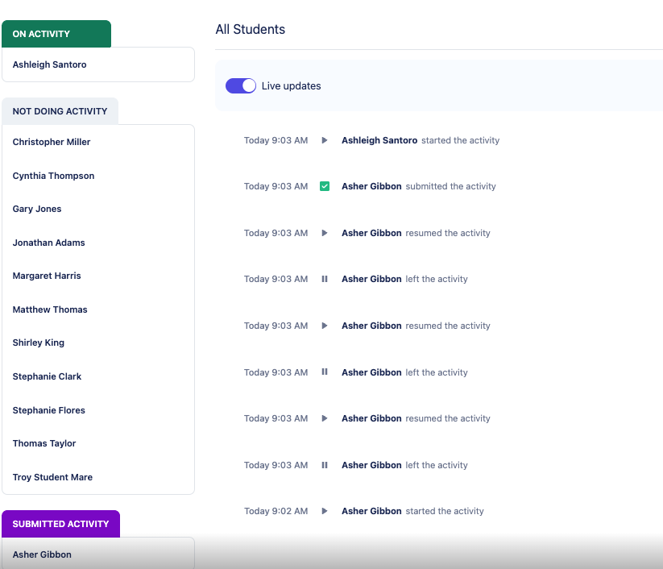
Task: Click play icon on third resumed the activity entry
Action: point(325,418)
